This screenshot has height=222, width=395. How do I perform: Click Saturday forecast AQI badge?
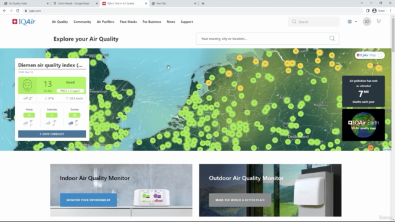[x=52, y=115]
